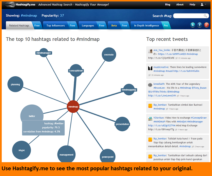Image resolution: width=212 pixels, height=176 pixels.
Task: Click muzdcreative avatar thumbnail
Action: 150,68
